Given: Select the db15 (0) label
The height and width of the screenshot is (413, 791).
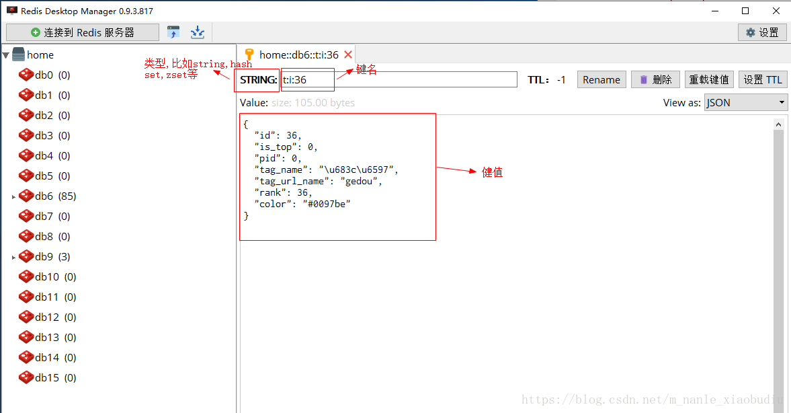Looking at the screenshot, I should tap(56, 377).
